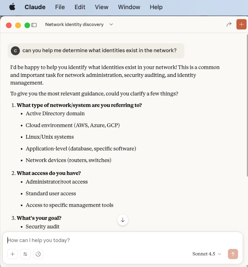
Task: Open the File menu
Action: click(60, 7)
